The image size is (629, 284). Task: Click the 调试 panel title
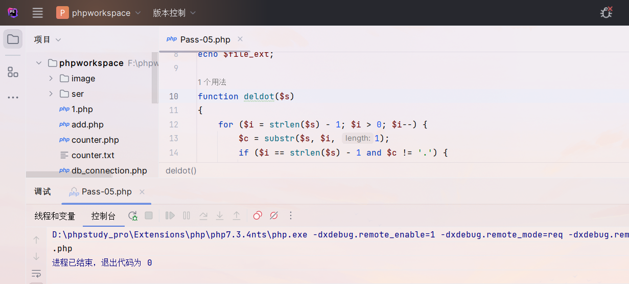[x=42, y=192]
